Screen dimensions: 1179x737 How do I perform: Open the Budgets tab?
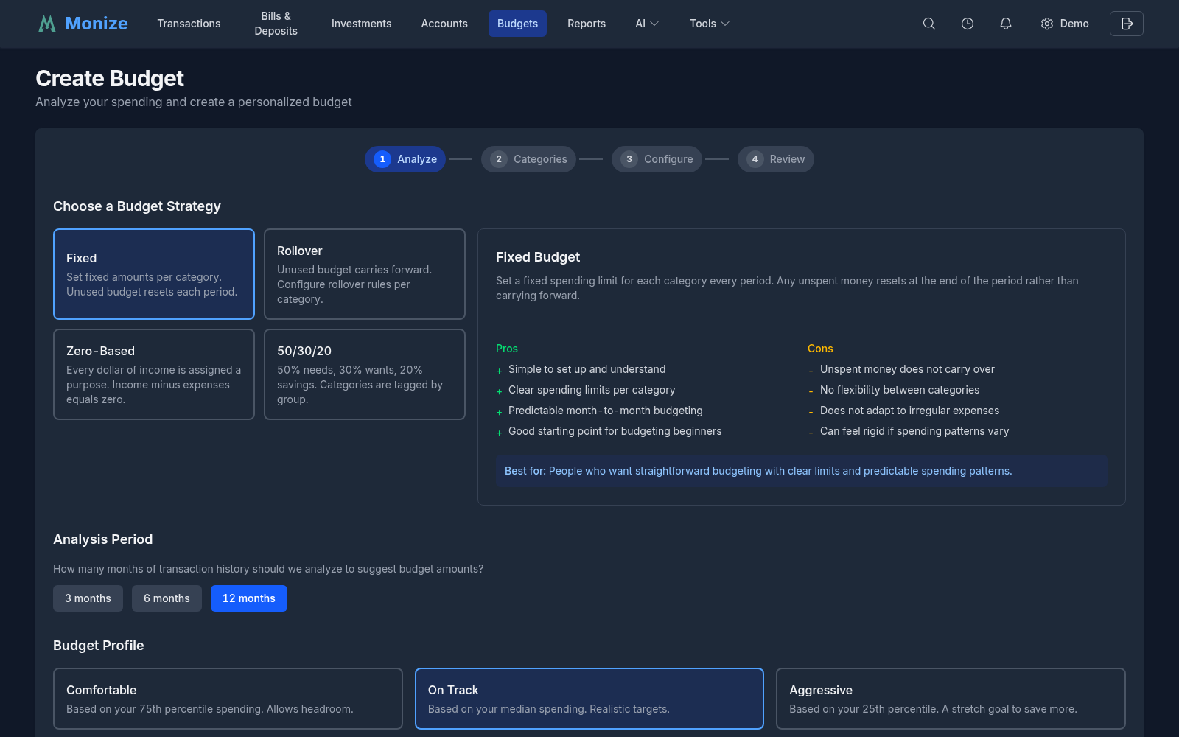(x=517, y=24)
